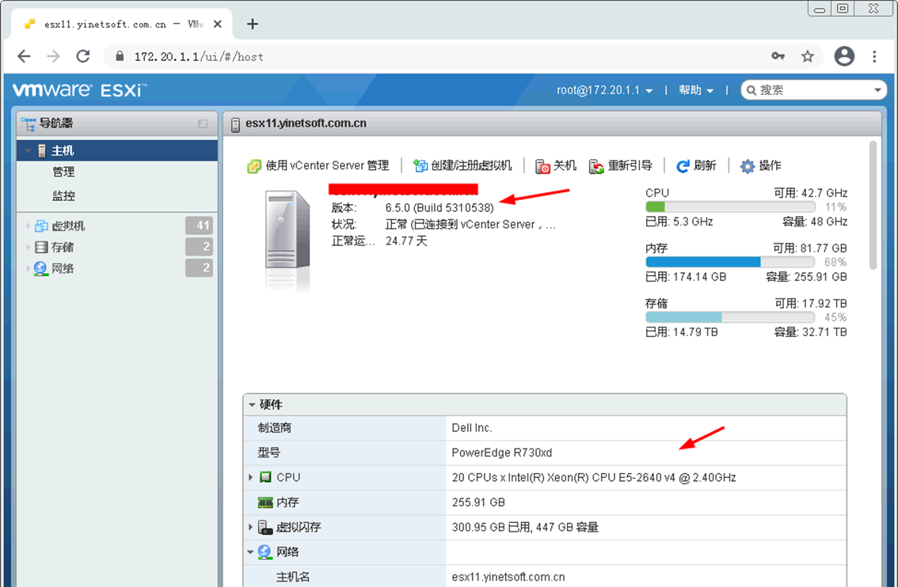Image resolution: width=898 pixels, height=587 pixels.
Task: Select 存储 in navigator
Action: pyautogui.click(x=62, y=247)
